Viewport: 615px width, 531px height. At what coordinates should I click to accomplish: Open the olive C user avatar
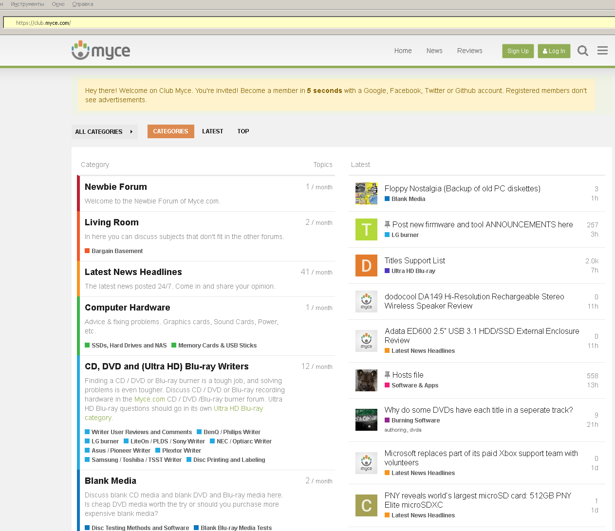[x=366, y=505]
